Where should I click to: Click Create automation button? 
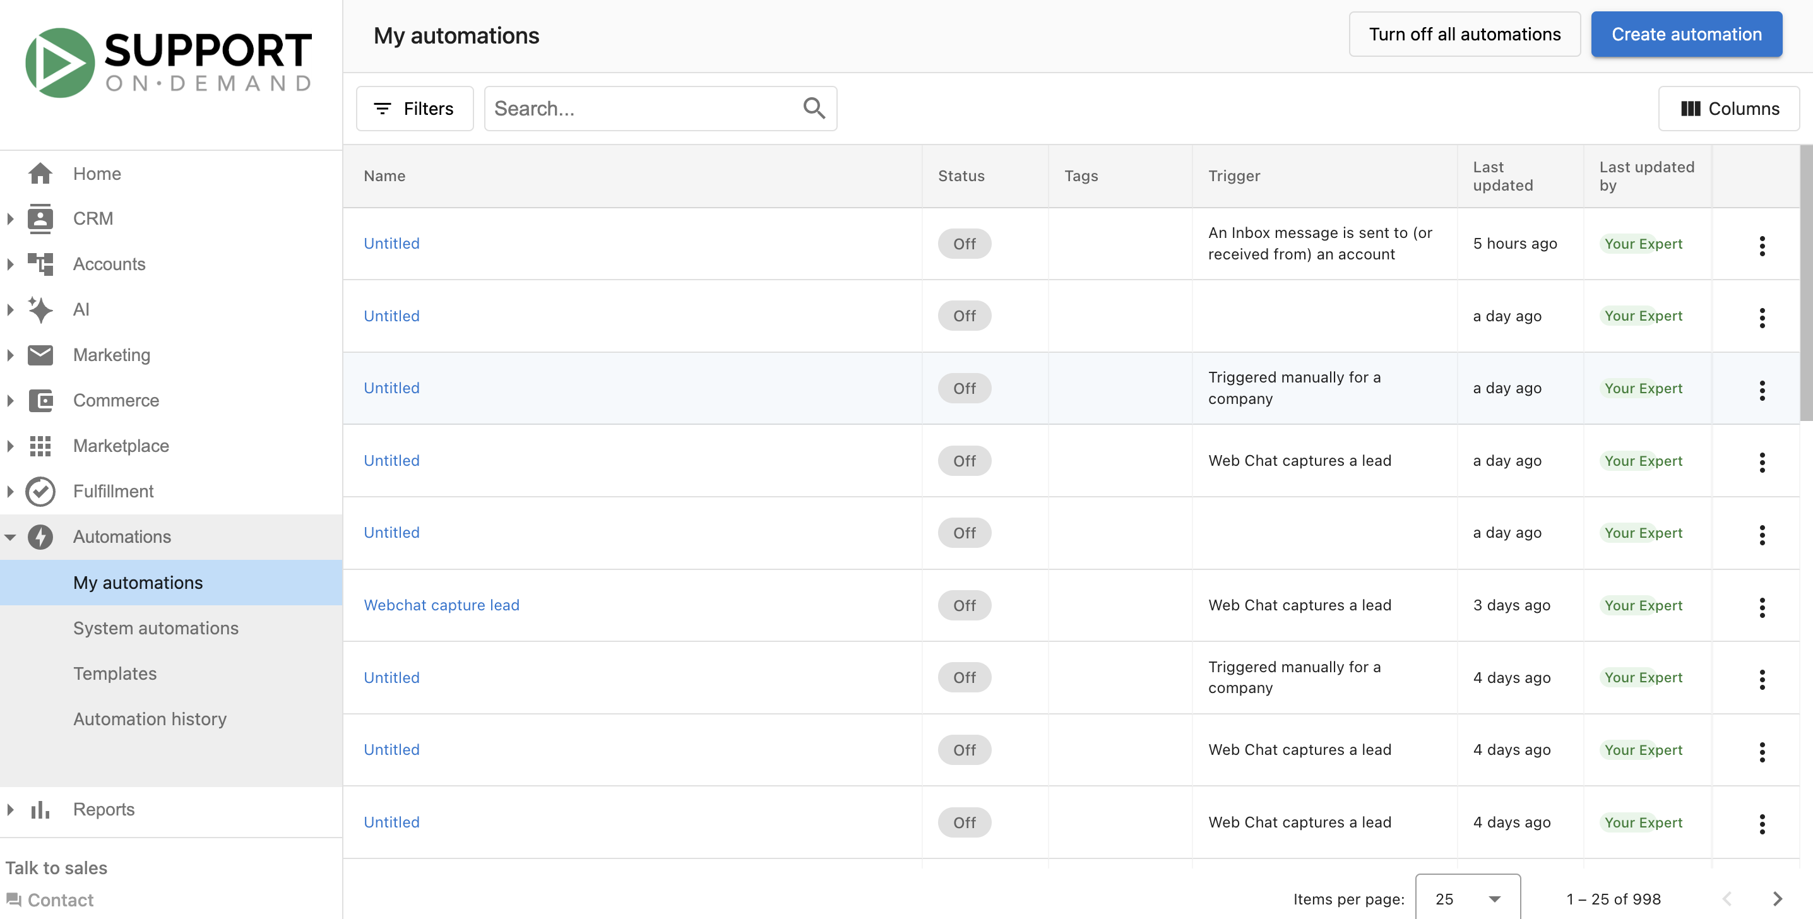click(1686, 35)
